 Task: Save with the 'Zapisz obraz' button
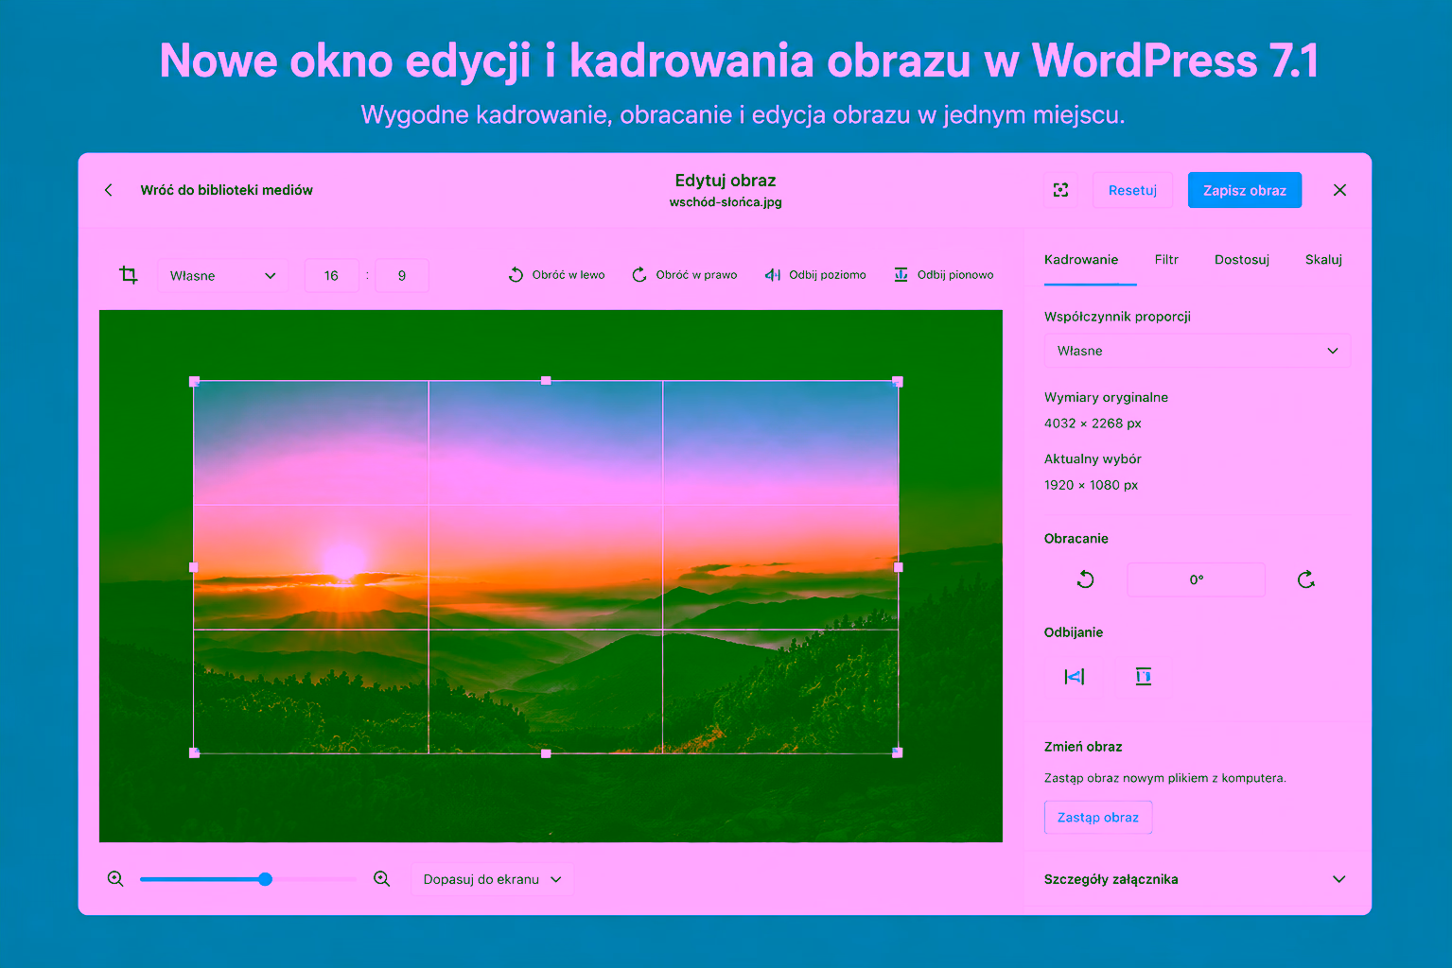coord(1244,190)
